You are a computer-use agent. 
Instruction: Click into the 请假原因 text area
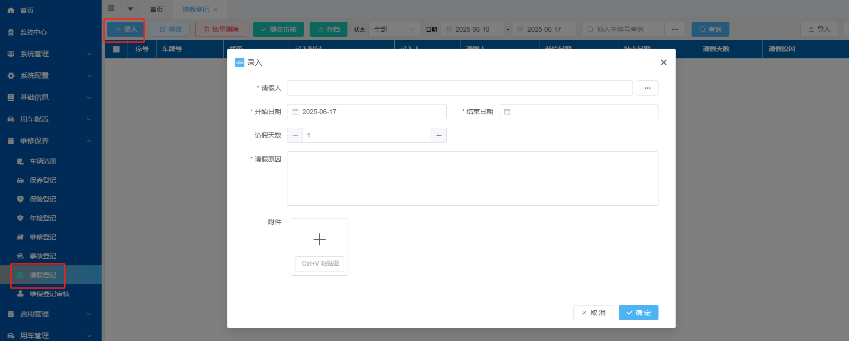click(x=472, y=178)
